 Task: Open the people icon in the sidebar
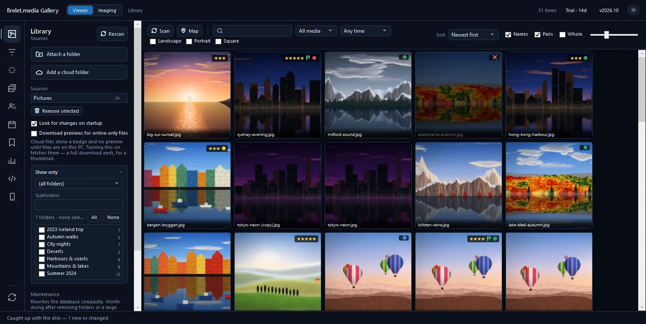coord(12,106)
